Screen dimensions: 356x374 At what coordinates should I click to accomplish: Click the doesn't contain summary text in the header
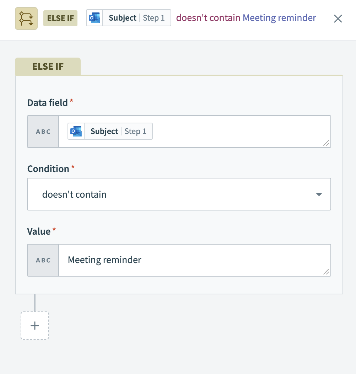pos(208,17)
